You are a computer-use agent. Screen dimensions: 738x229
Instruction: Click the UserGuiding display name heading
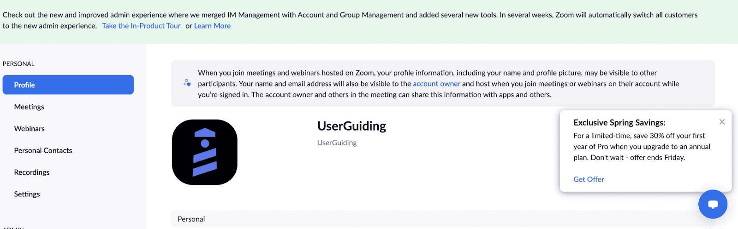pos(351,126)
